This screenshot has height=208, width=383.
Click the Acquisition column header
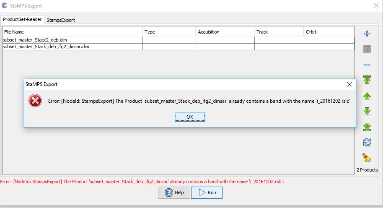tap(225, 32)
